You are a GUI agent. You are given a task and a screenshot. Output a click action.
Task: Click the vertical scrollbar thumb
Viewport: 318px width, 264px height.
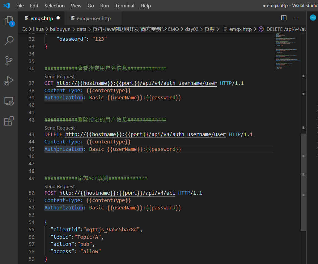(303, 182)
